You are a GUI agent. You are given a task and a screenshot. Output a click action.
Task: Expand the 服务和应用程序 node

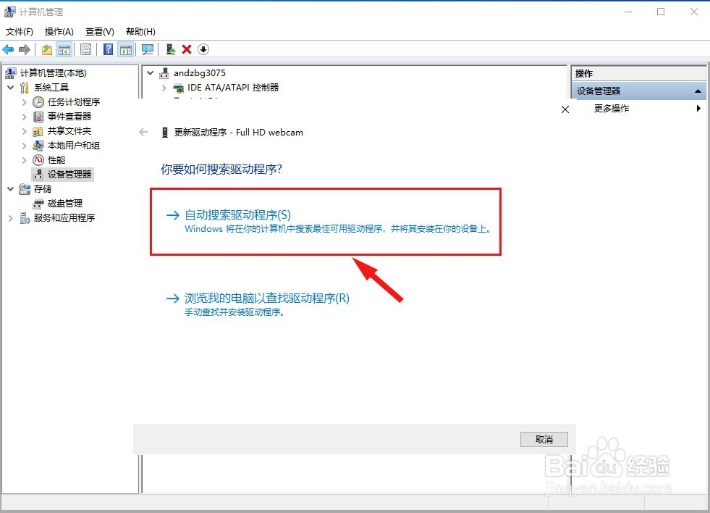(11, 218)
